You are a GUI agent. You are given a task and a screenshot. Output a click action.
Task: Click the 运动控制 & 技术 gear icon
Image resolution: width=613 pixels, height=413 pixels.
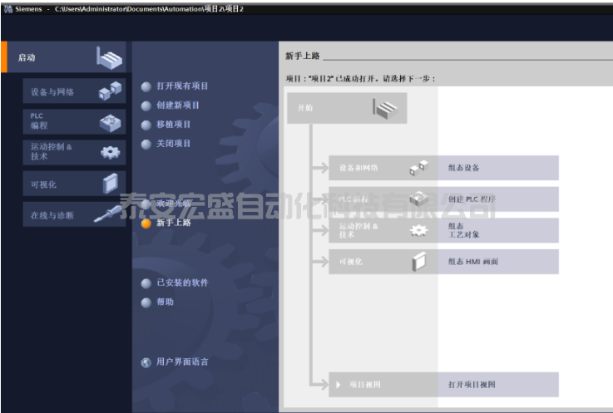tap(110, 152)
